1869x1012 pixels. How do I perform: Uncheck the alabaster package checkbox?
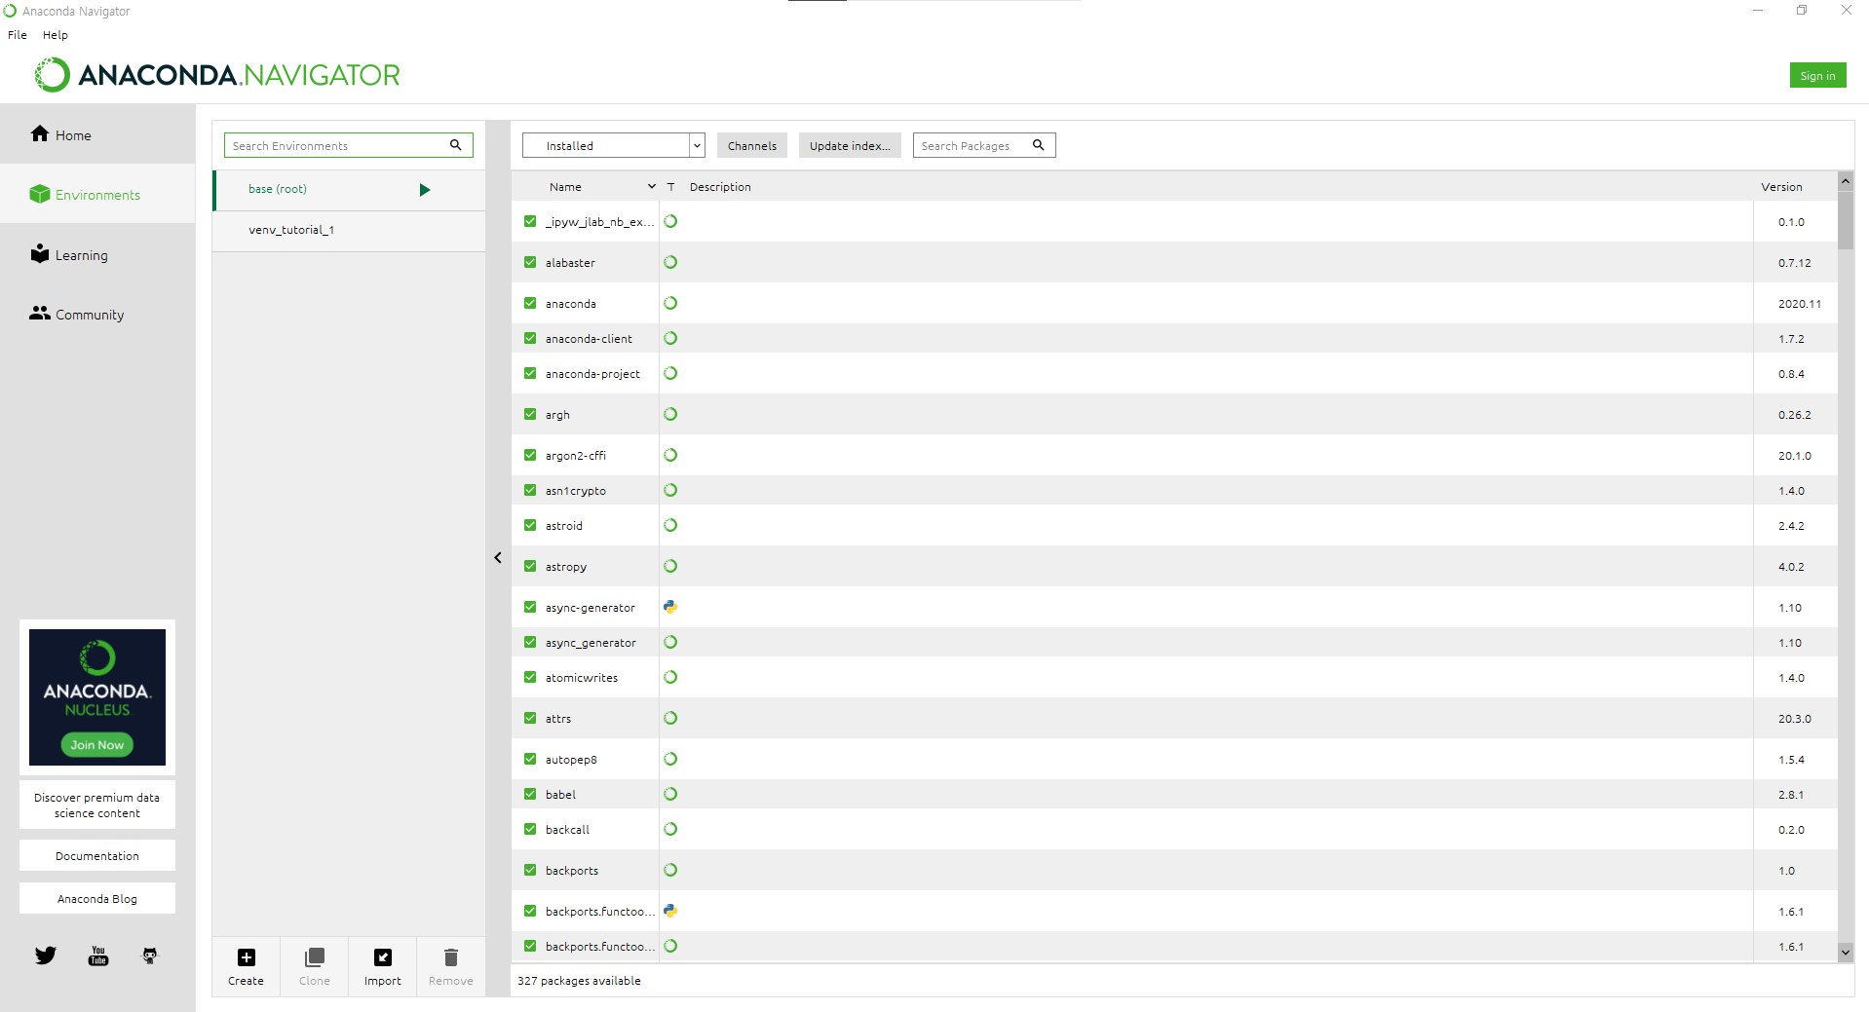pyautogui.click(x=530, y=262)
